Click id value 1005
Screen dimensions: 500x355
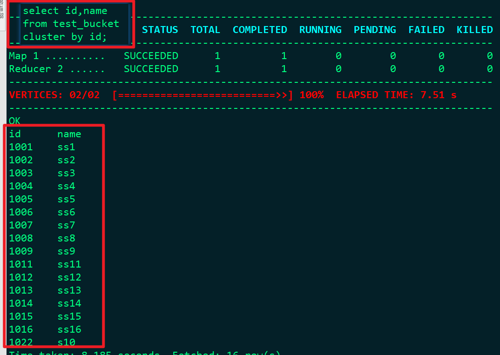(x=21, y=199)
